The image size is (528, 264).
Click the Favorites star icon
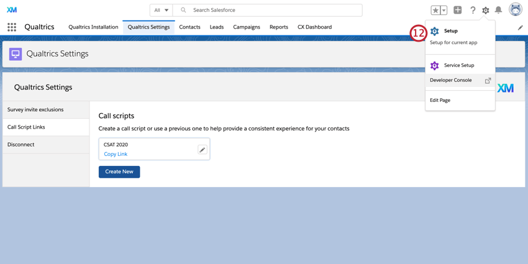click(x=435, y=10)
